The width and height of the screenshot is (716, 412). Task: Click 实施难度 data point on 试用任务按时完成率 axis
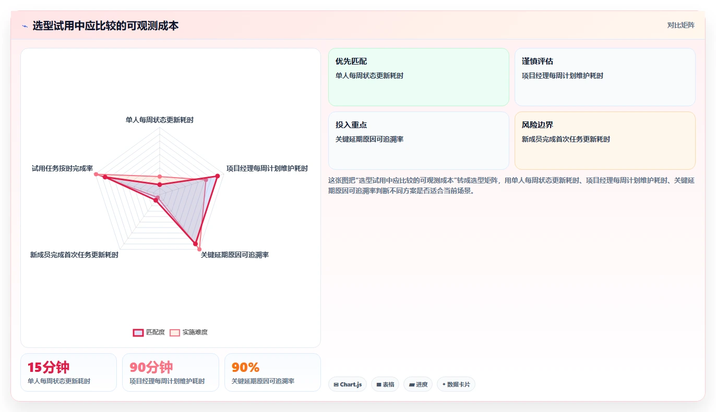coord(96,174)
